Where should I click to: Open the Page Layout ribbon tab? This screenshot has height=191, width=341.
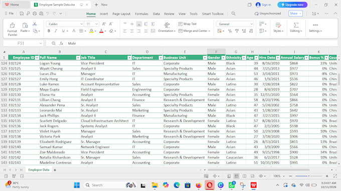[x=121, y=13]
